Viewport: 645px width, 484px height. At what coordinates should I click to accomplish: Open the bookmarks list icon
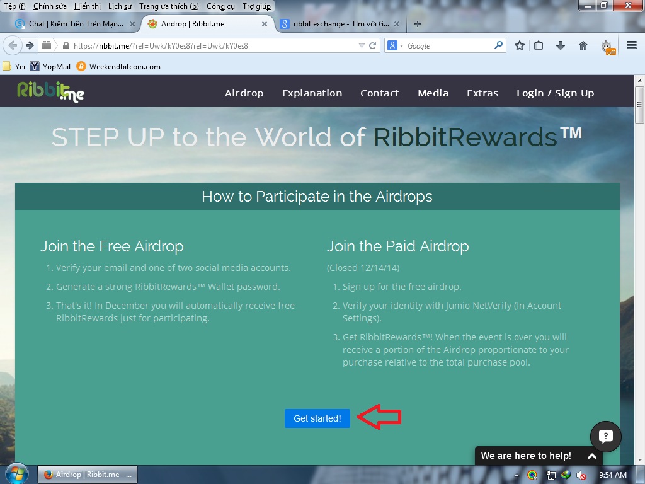pyautogui.click(x=539, y=45)
